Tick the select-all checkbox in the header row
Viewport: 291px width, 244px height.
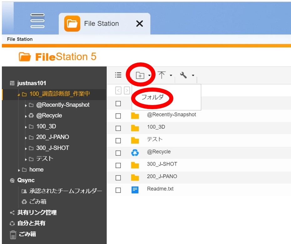pos(118,103)
